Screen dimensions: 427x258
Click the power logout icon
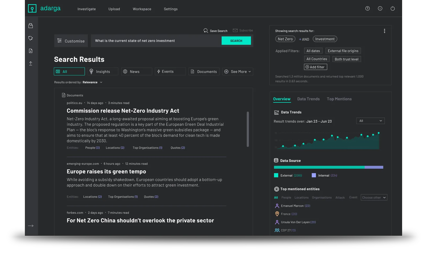393,8
